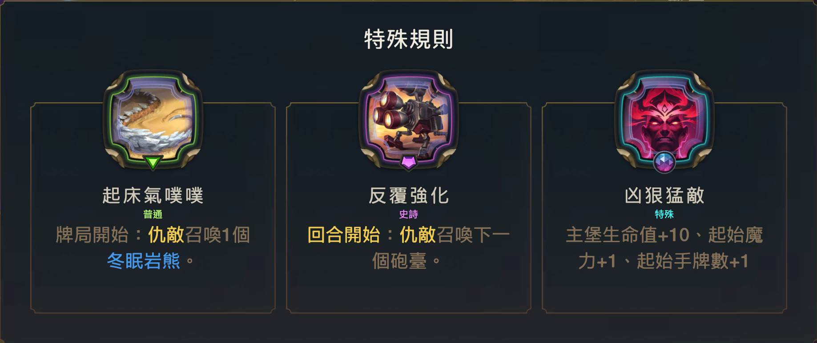Select the 起床氣噗噗 title text
817x343 pixels.
tap(153, 195)
